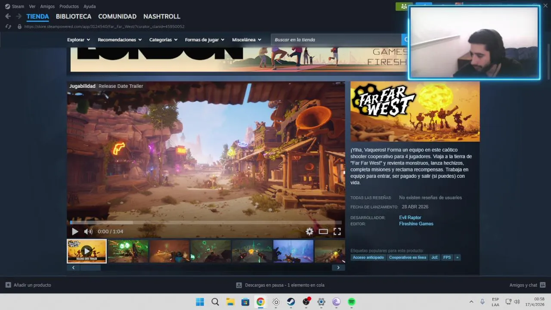Image resolution: width=551 pixels, height=310 pixels.
Task: Open the Evil Raptor developer link
Action: point(410,217)
